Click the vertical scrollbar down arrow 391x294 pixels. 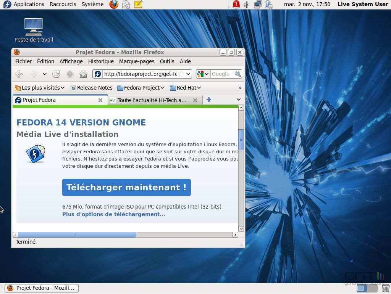(x=241, y=229)
